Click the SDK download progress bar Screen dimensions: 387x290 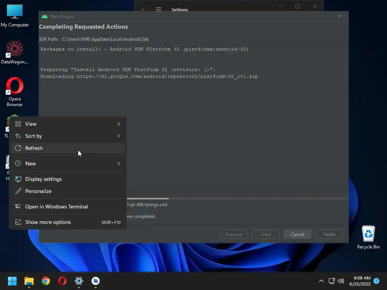237,199
